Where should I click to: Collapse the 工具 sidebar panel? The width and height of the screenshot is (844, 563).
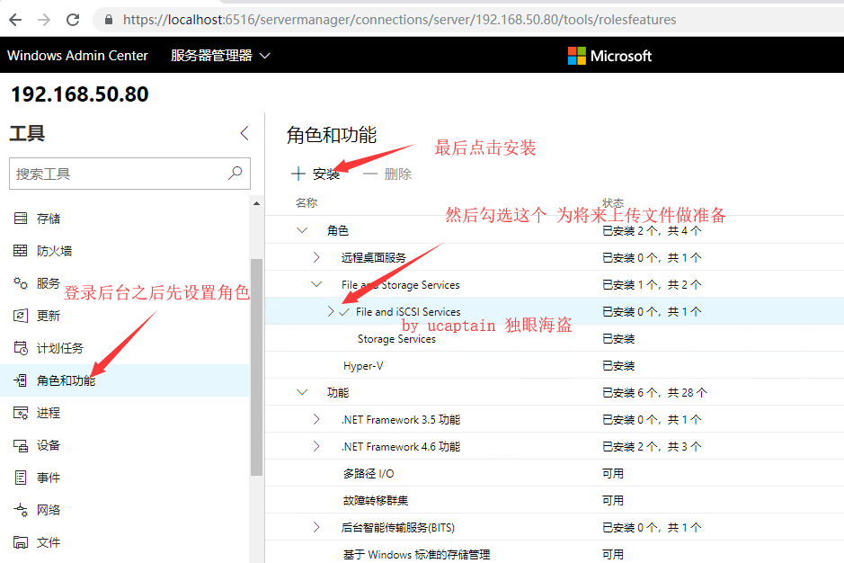point(244,133)
